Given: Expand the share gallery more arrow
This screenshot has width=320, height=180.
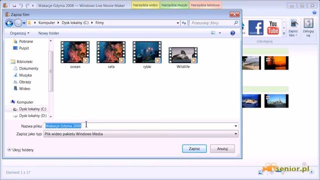Looking at the screenshot, I should point(284,33).
